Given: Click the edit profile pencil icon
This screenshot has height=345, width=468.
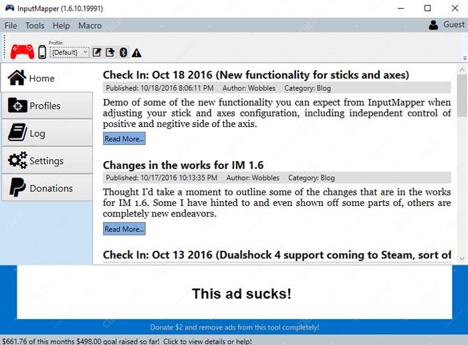Looking at the screenshot, I should pyautogui.click(x=97, y=52).
